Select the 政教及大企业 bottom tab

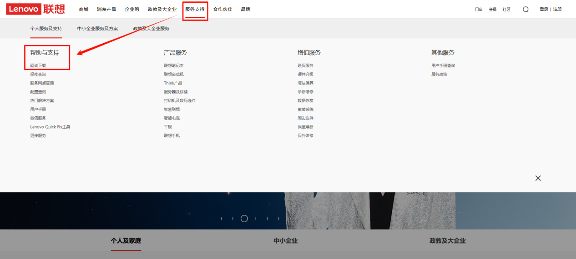pos(448,240)
